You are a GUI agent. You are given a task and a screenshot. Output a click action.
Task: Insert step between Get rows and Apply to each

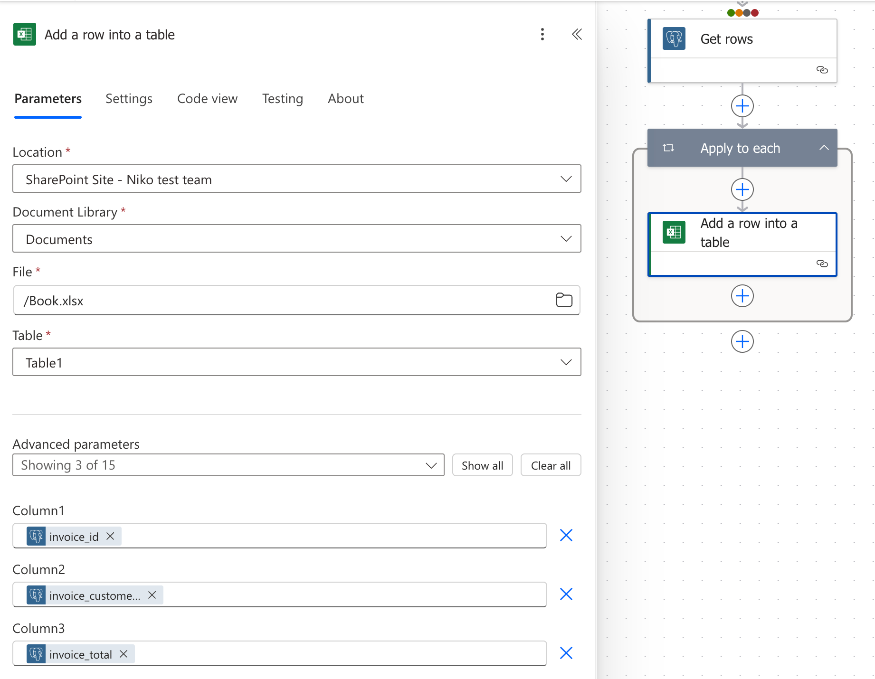pos(742,106)
